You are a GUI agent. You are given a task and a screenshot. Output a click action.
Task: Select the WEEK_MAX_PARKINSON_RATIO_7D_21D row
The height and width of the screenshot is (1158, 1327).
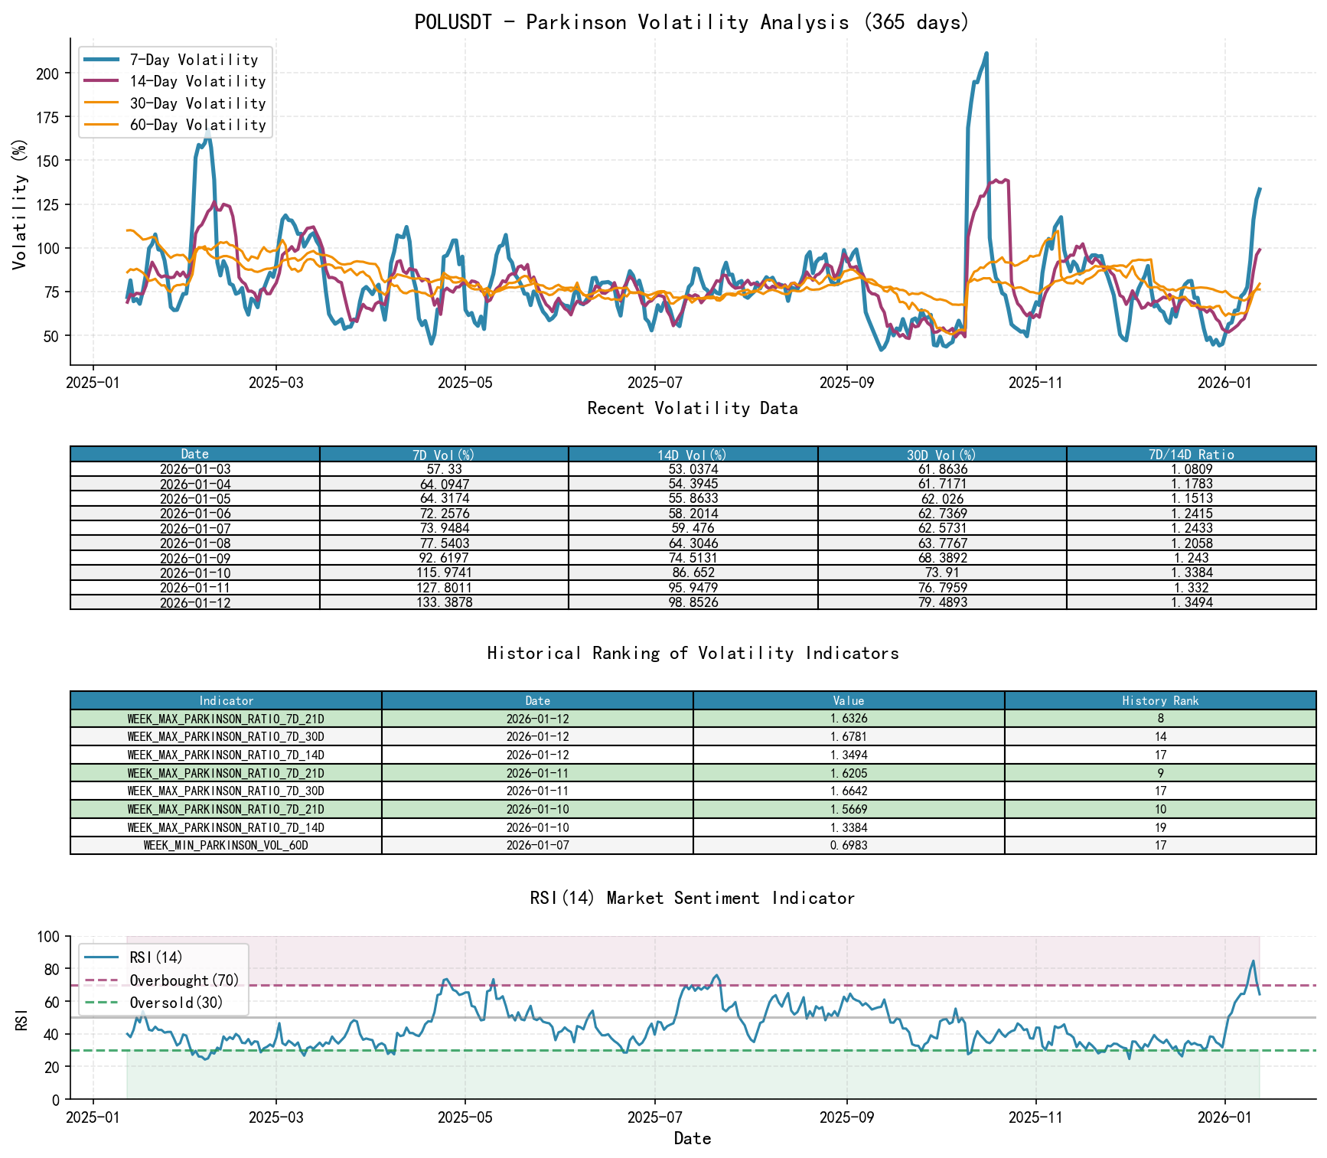point(227,719)
